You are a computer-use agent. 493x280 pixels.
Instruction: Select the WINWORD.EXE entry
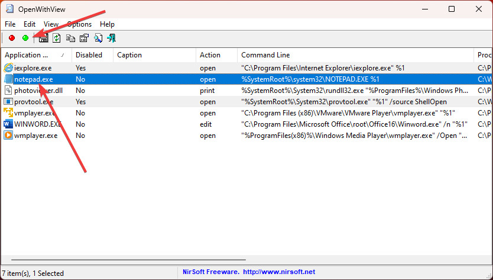pyautogui.click(x=38, y=124)
